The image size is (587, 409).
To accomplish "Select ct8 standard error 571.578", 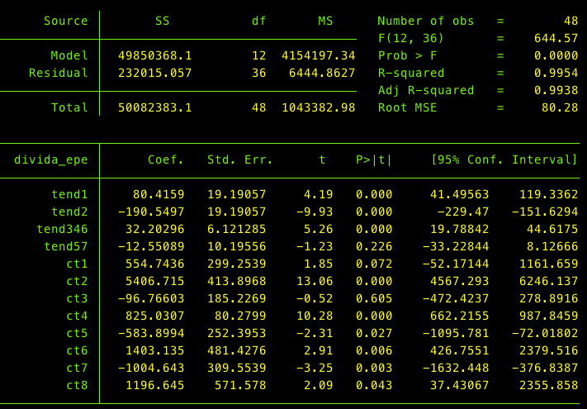I will pyautogui.click(x=240, y=385).
